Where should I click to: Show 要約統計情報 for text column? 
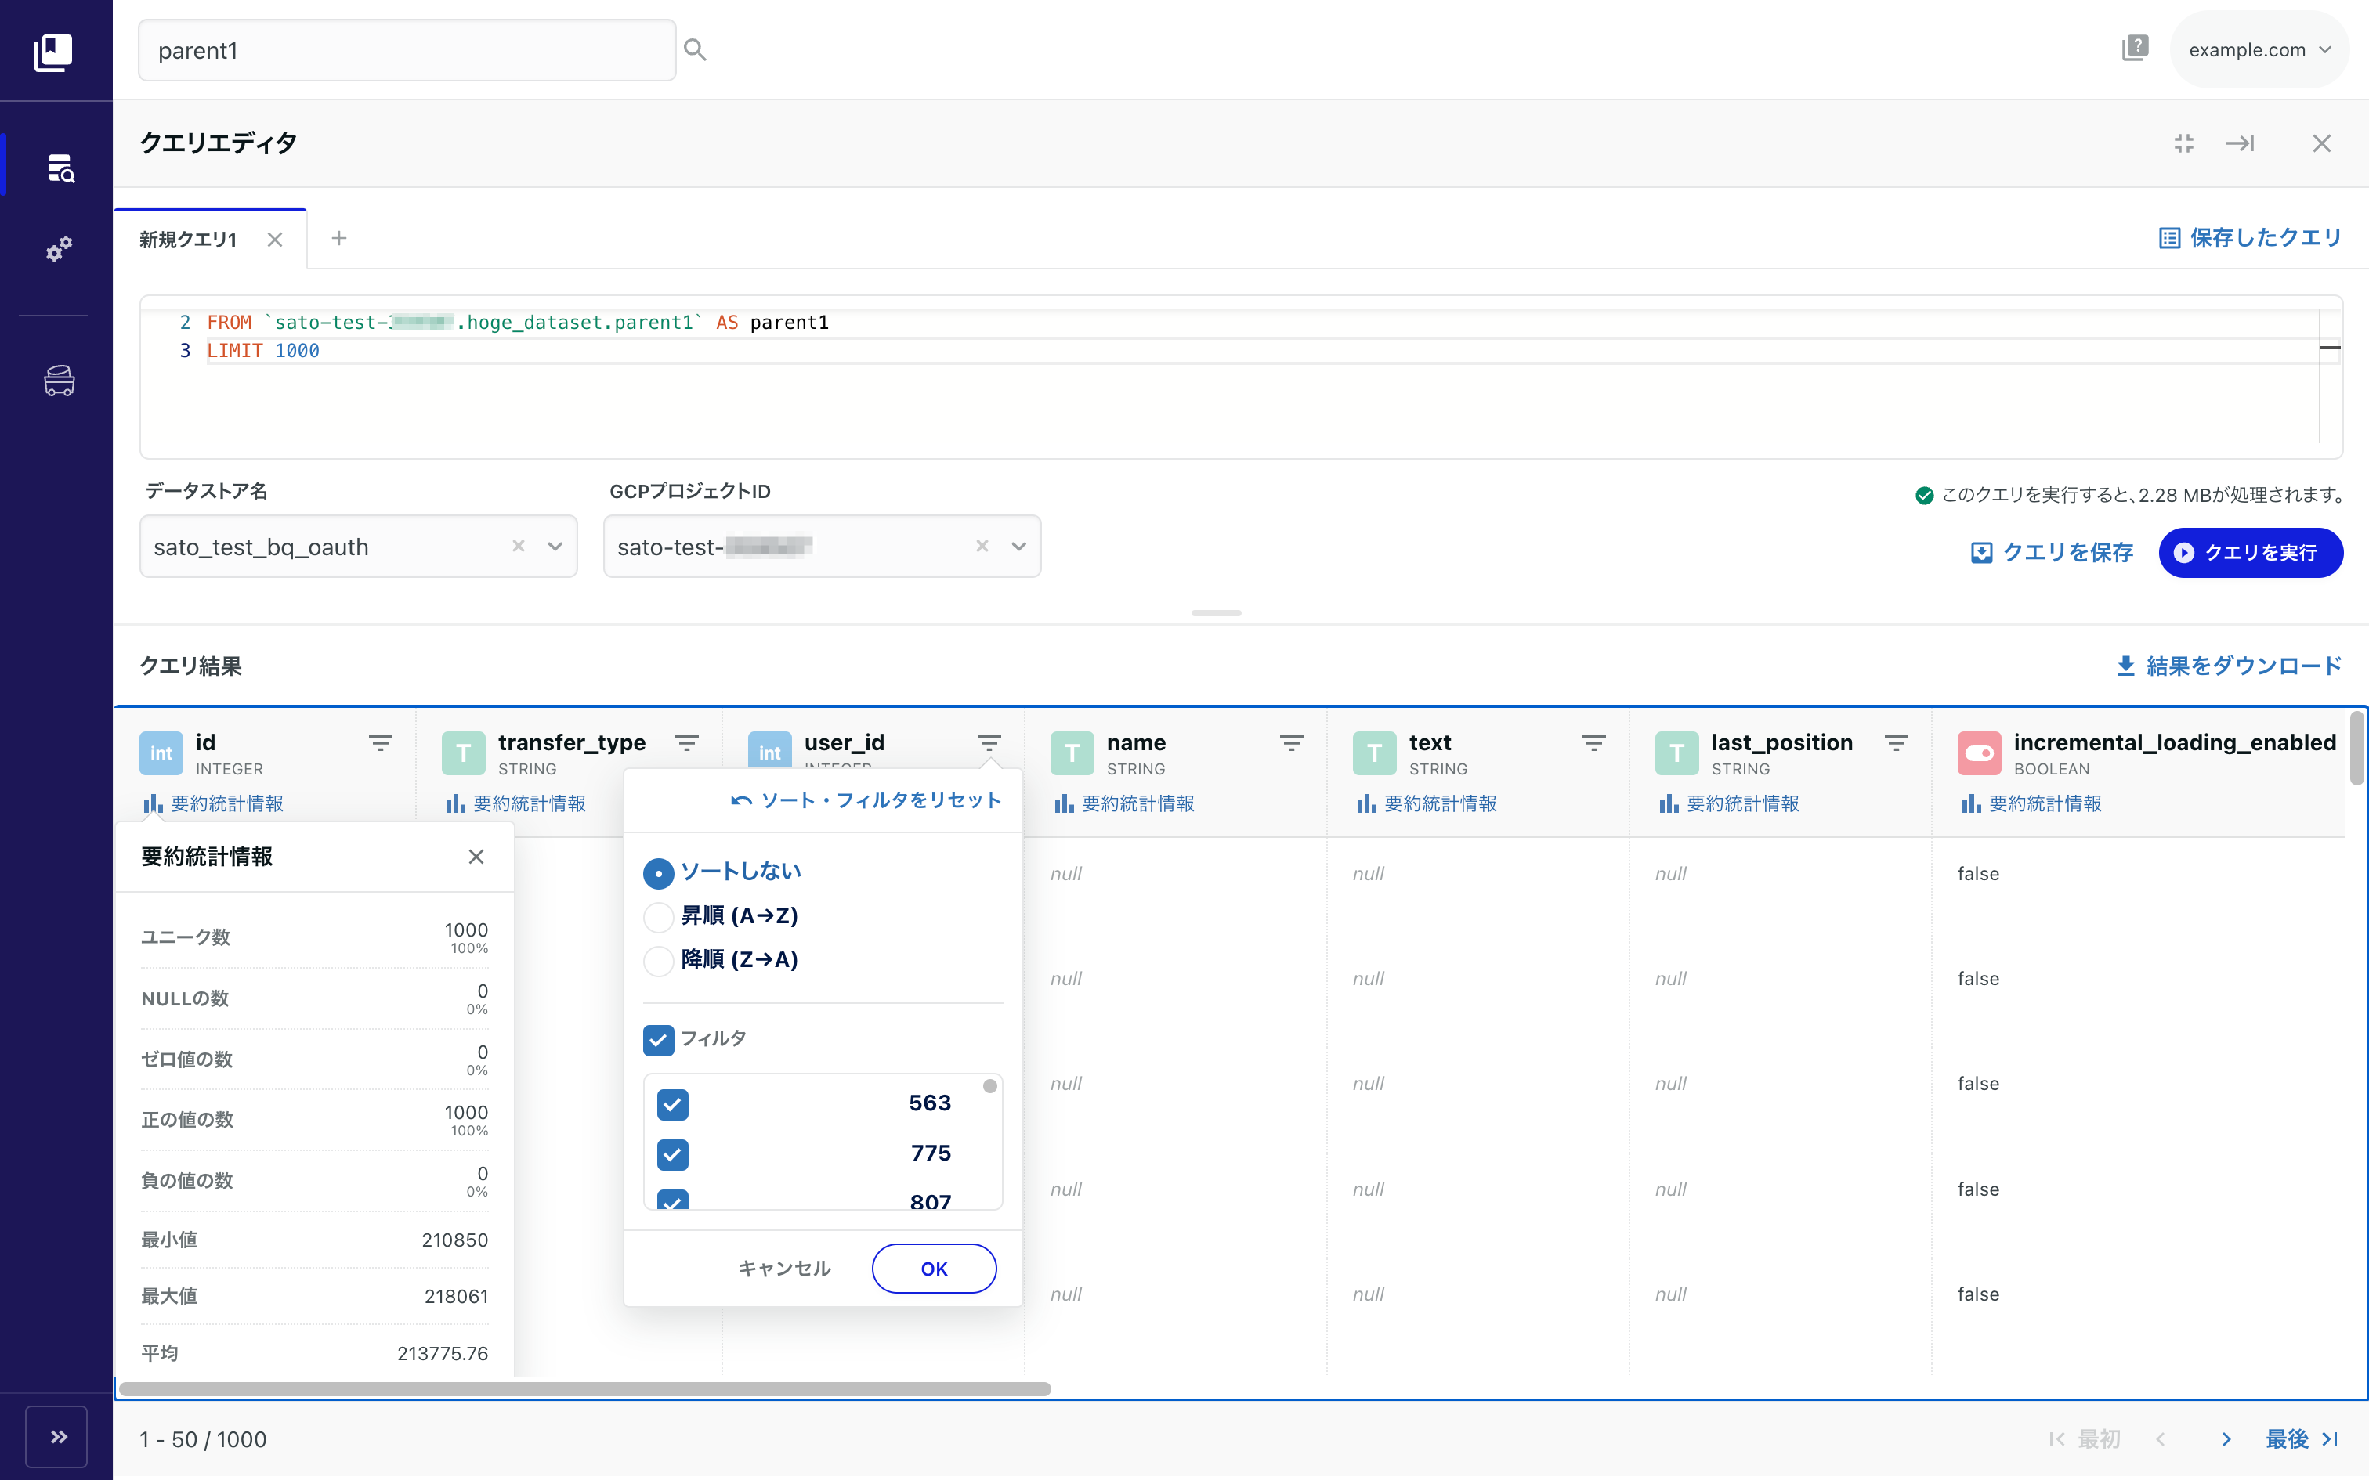1427,803
